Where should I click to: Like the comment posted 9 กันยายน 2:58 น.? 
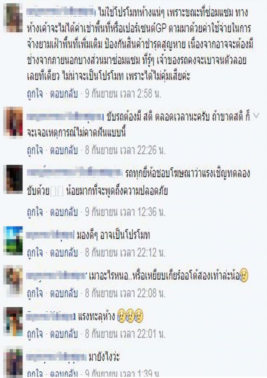click(x=35, y=94)
